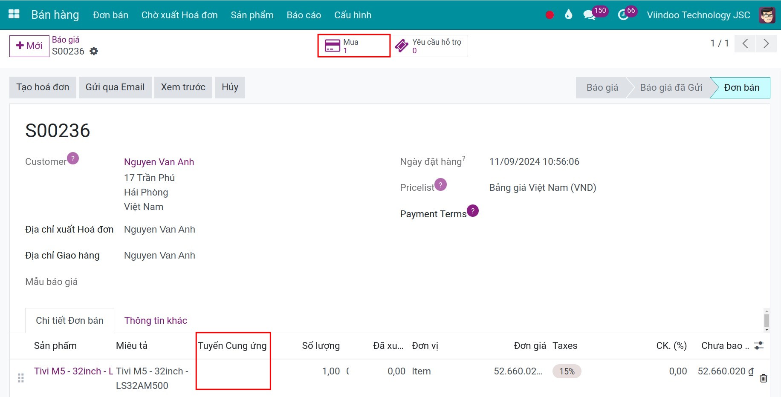Image resolution: width=781 pixels, height=397 pixels.
Task: Click the gear icon beside S00236
Action: pos(94,51)
